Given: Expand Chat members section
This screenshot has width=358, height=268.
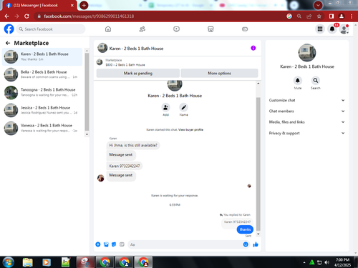Looking at the screenshot, I should (x=307, y=111).
